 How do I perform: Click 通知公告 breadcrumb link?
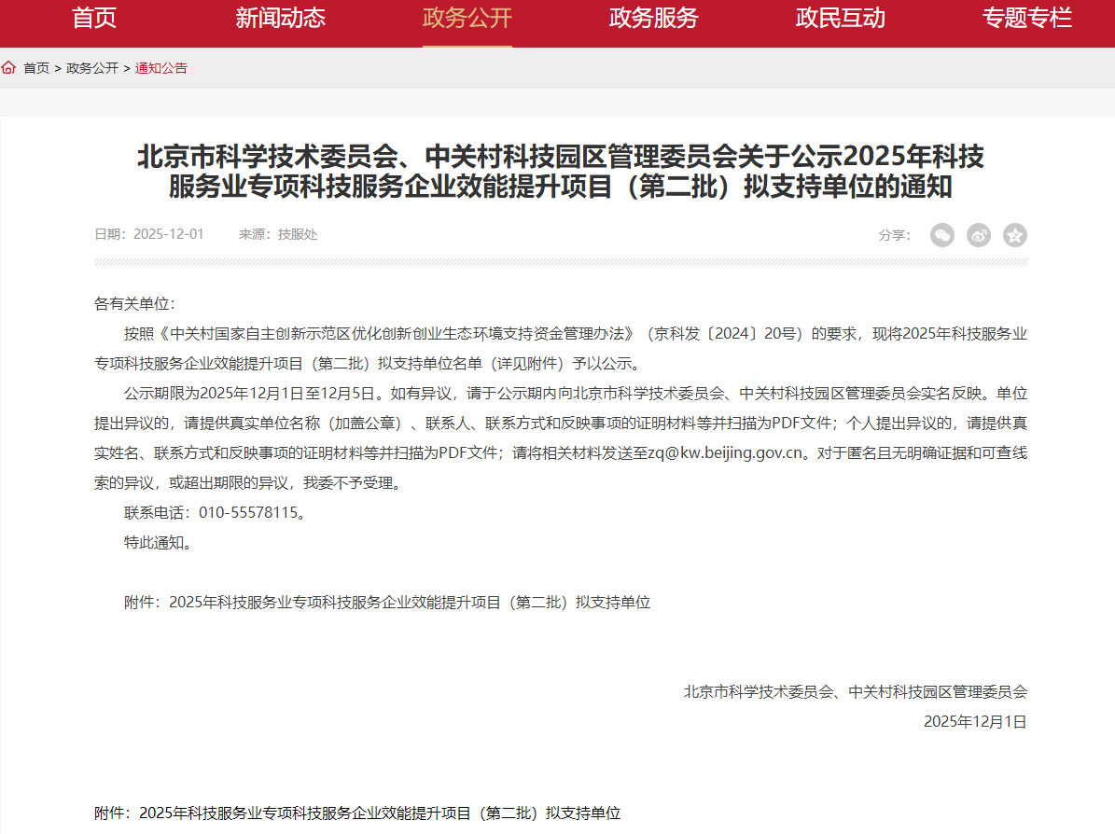161,68
